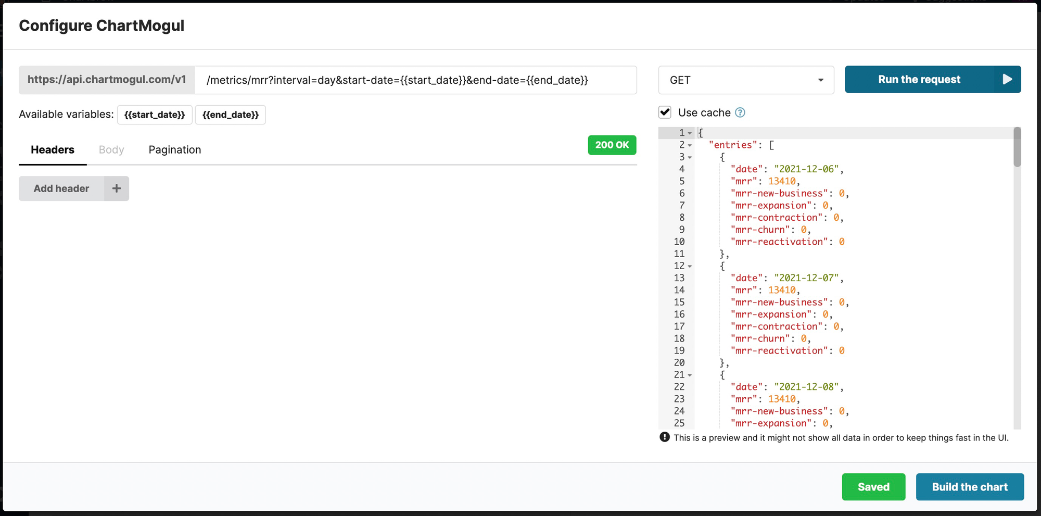Click the green Saved button
1041x516 pixels.
(x=873, y=487)
